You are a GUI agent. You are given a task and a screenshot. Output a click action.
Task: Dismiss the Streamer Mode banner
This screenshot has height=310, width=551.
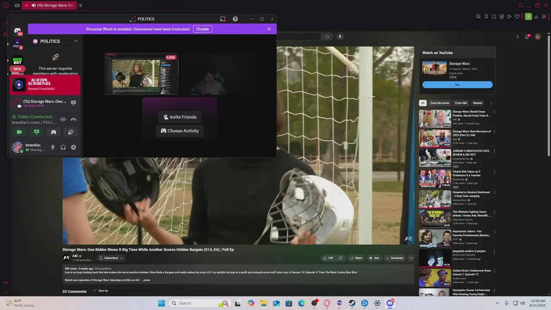click(269, 29)
